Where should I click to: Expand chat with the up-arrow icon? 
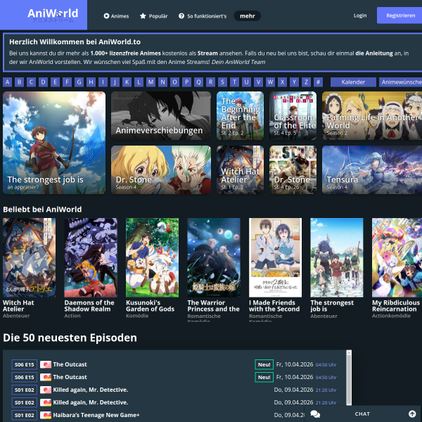[x=412, y=414]
